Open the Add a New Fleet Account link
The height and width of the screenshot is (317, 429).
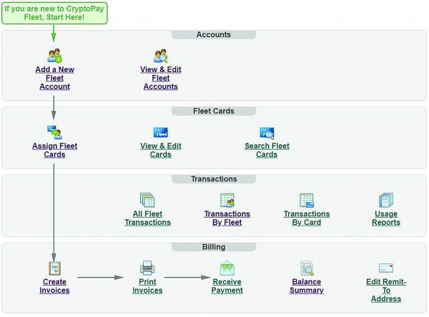55,78
